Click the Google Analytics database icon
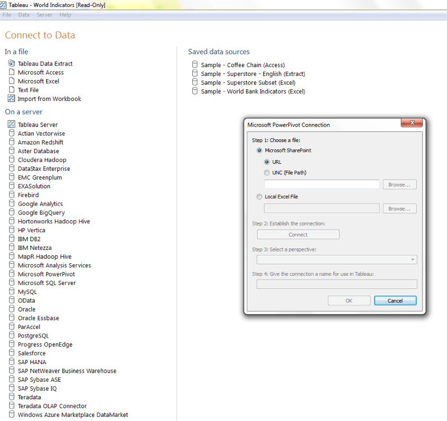 [x=12, y=203]
